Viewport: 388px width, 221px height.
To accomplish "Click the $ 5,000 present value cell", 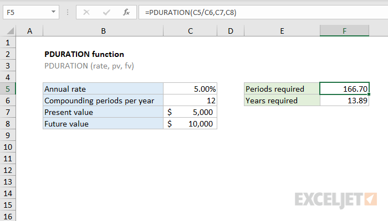I will tap(190, 112).
